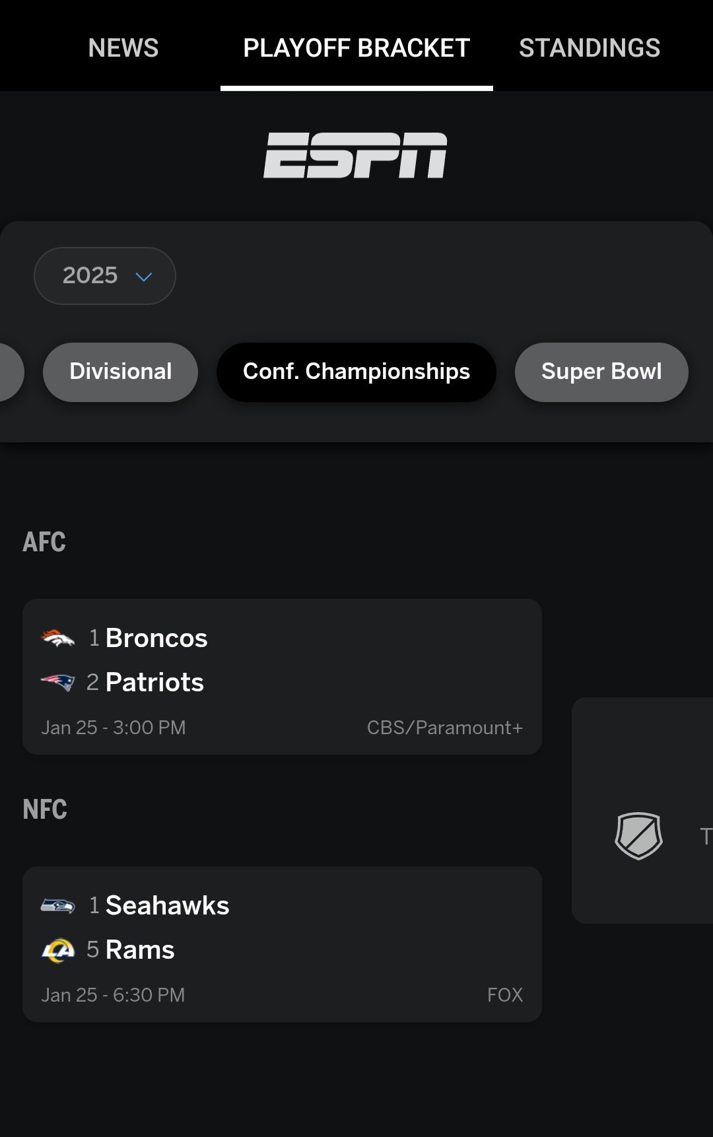713x1137 pixels.
Task: Open the Standings tab
Action: (x=590, y=48)
